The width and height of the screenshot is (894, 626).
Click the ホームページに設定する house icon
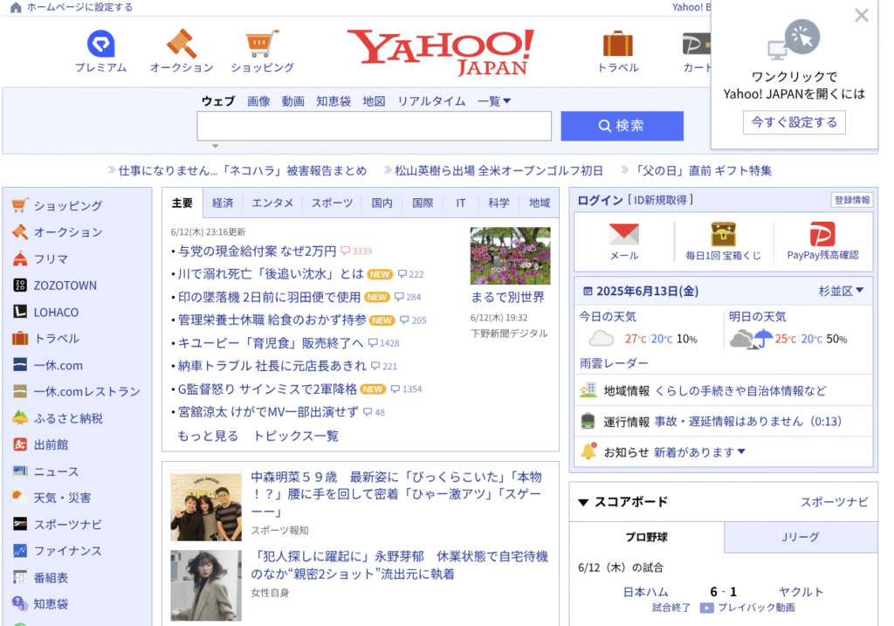pos(16,7)
